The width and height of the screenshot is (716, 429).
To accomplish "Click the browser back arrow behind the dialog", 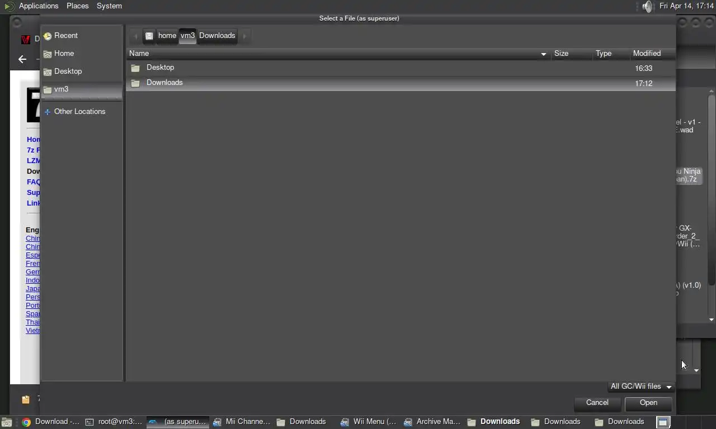I will pos(22,59).
